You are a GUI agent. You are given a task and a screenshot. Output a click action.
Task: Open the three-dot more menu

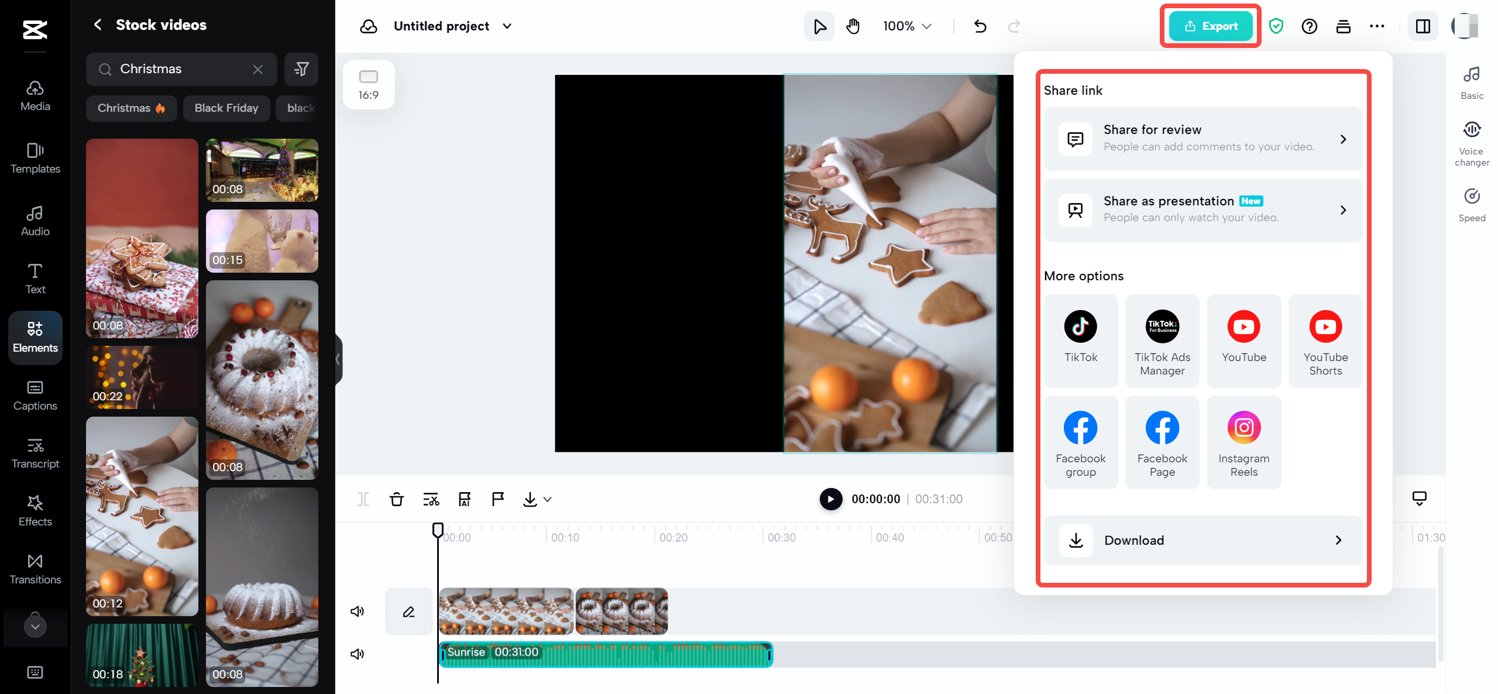coord(1377,26)
